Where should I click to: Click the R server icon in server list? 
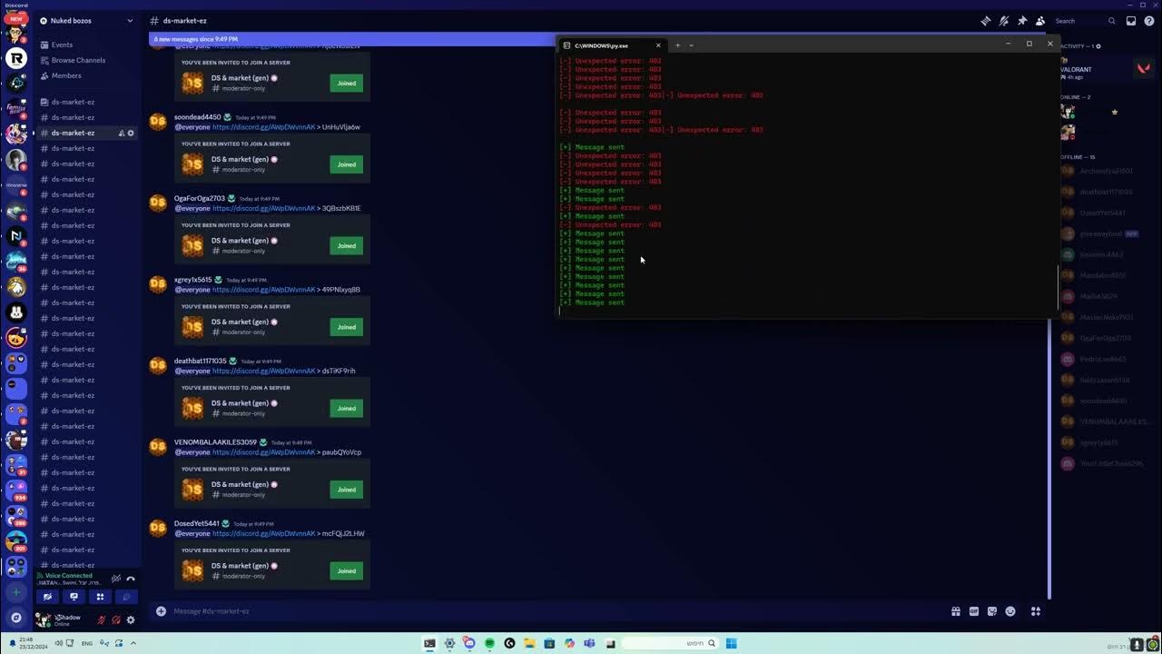16,58
